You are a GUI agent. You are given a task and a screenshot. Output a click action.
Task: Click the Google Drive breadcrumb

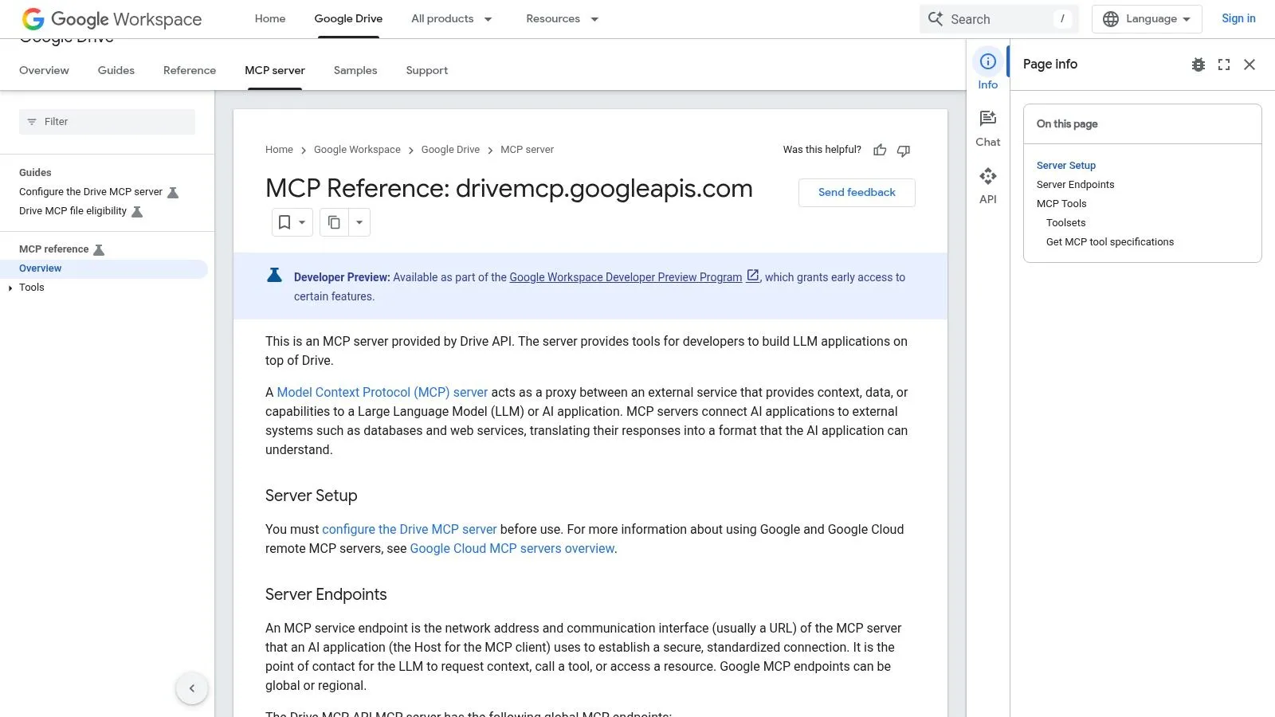point(450,149)
